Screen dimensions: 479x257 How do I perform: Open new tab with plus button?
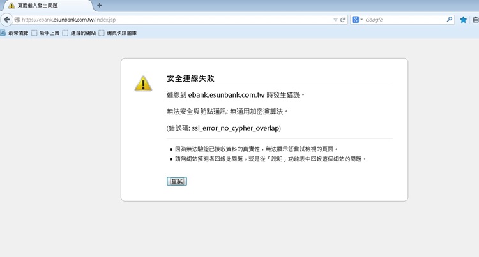(x=99, y=5)
